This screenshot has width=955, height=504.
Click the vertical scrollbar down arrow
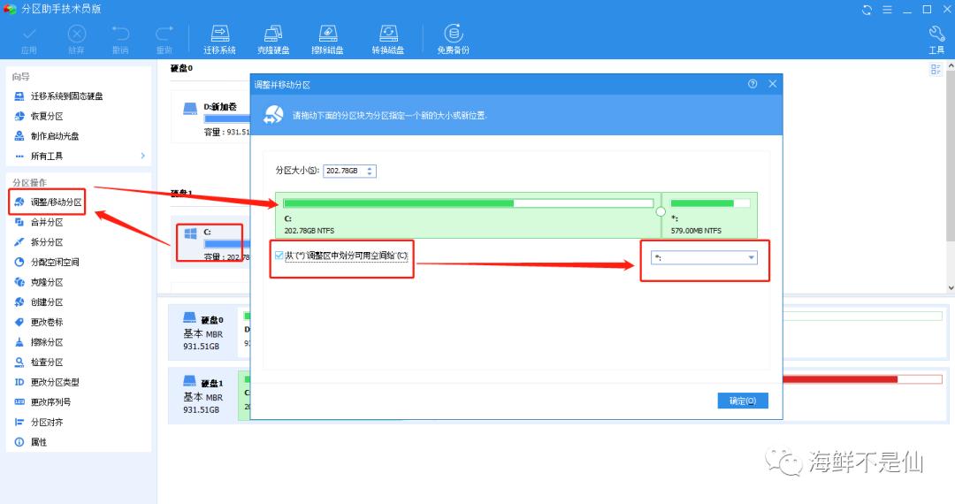(x=950, y=288)
